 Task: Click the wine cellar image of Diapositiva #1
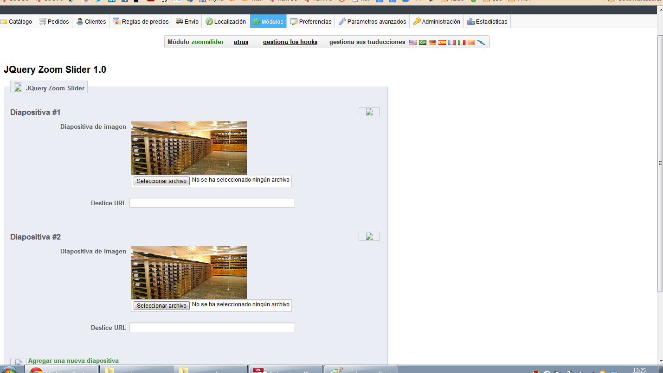click(189, 148)
